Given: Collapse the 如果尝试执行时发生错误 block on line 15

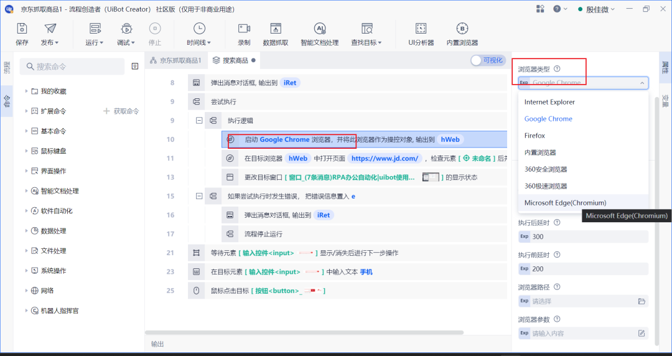Looking at the screenshot, I should click(x=199, y=196).
